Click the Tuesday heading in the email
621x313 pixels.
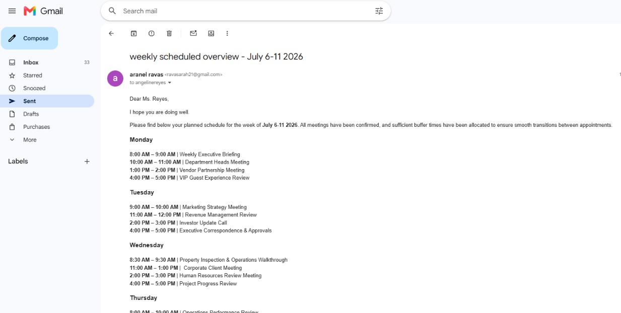[x=142, y=193]
